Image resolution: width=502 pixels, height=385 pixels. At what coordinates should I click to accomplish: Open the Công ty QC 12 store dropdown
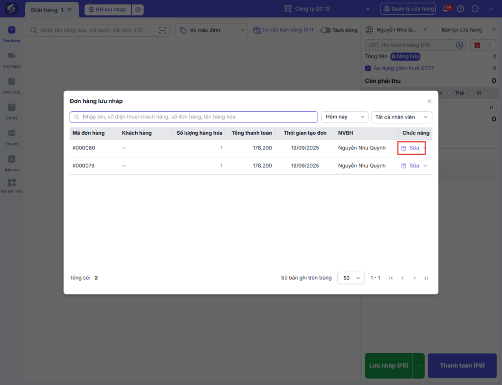(327, 9)
